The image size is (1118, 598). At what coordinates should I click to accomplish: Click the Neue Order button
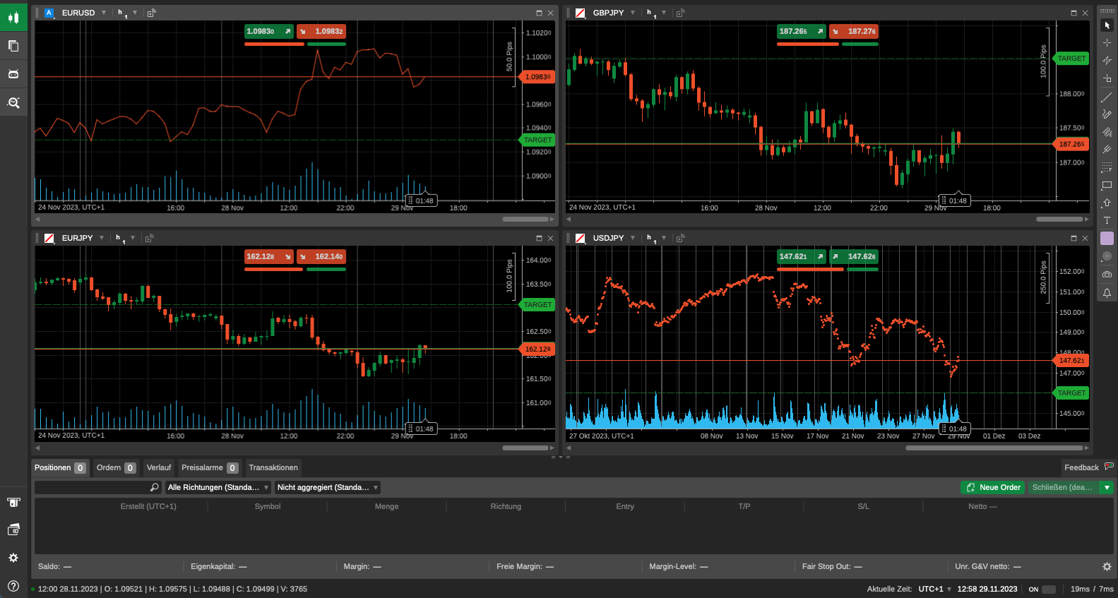993,487
